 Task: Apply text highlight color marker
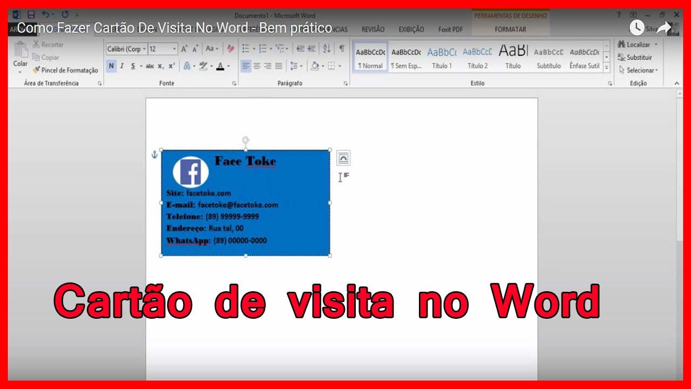[x=203, y=66]
